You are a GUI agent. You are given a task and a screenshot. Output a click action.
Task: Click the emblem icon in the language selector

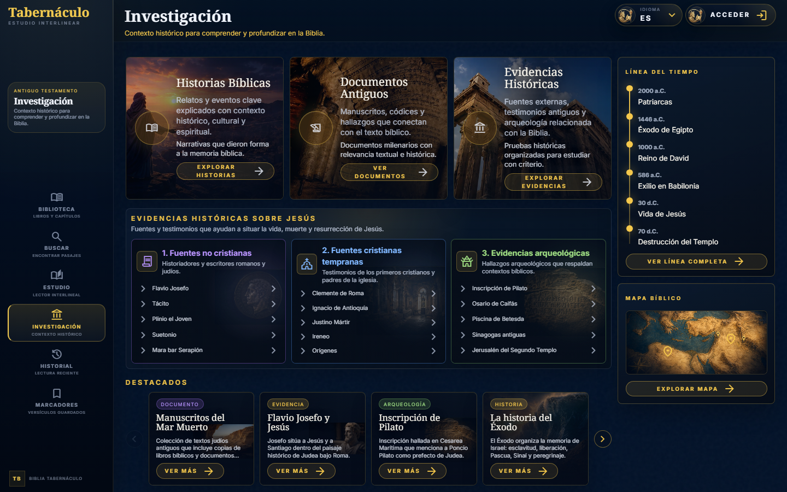point(626,15)
